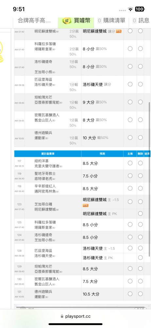Image resolution: width=151 pixels, height=328 pixels.
Task: Select 刪除 radio for game 130 密爾瓦基釀酒人
Action: pos(140,281)
